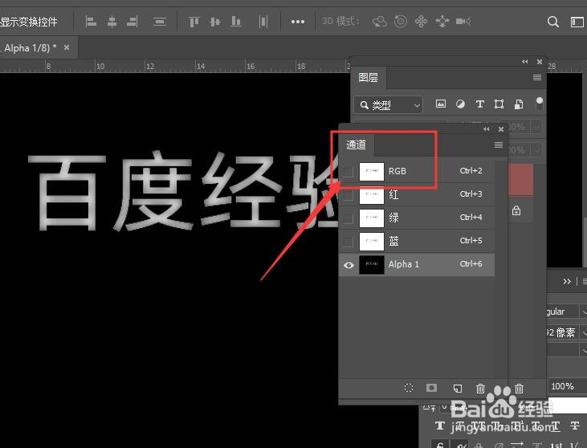587x448 pixels.
Task: Open the 类型 filter type dropdown
Action: [x=388, y=105]
